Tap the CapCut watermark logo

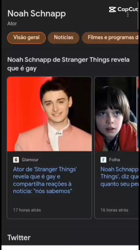pyautogui.click(x=123, y=9)
